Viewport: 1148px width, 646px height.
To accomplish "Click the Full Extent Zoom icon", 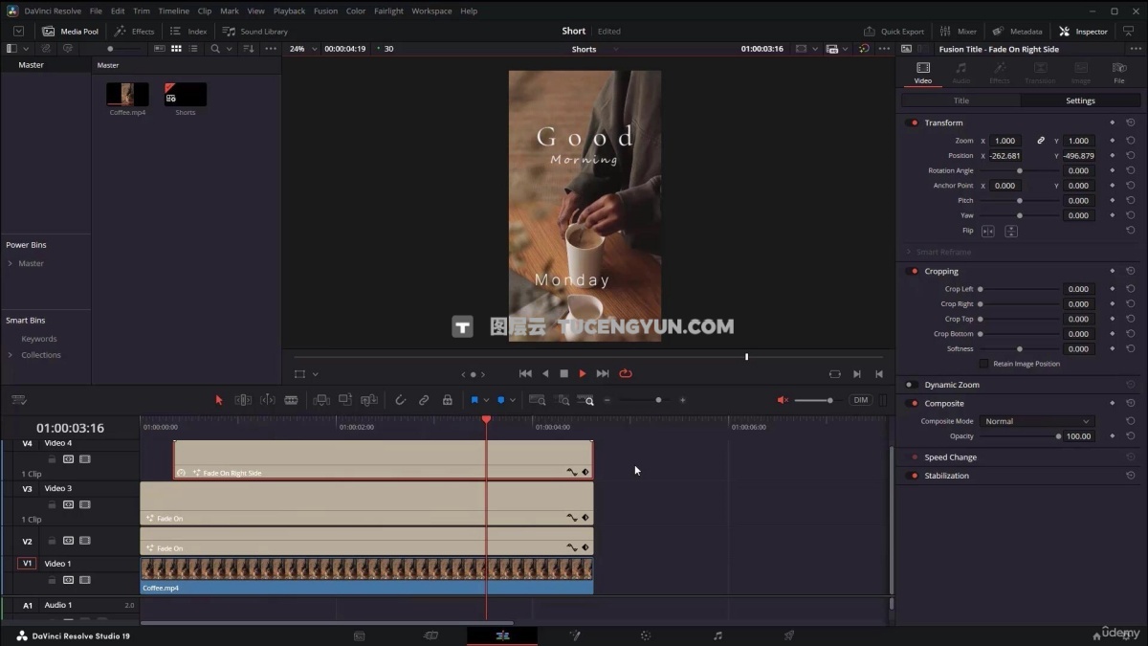I will 538,400.
